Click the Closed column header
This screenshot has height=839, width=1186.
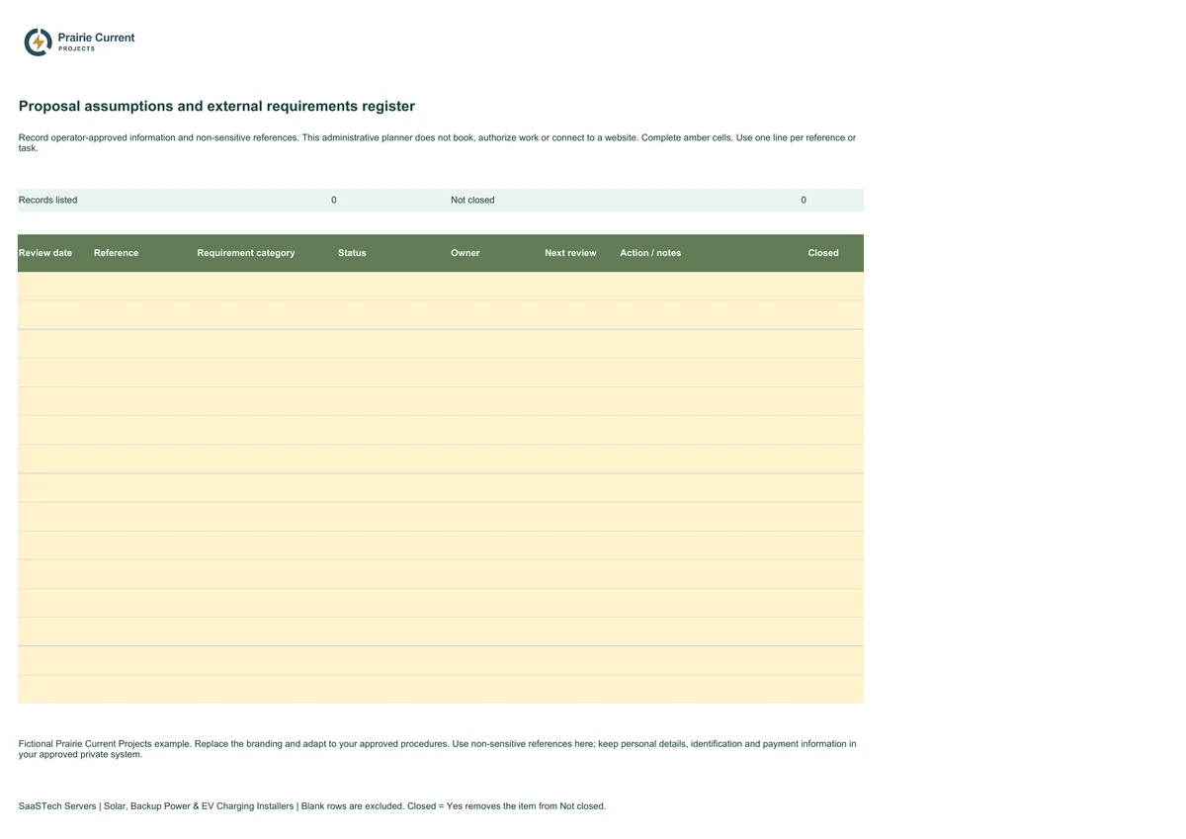823,253
